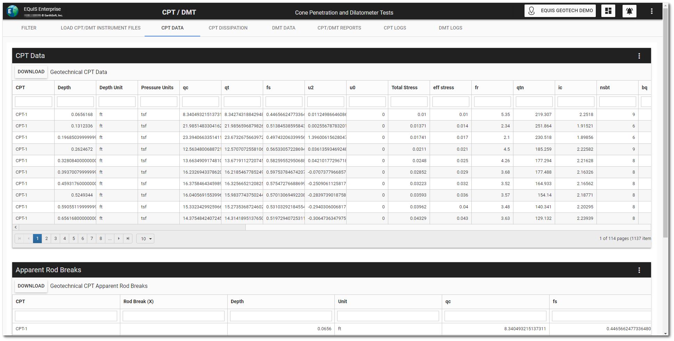Select page 5 in the pager
674x341 pixels.
click(x=74, y=239)
